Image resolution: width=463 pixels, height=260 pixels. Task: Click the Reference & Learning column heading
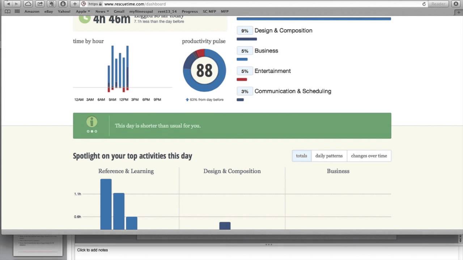pyautogui.click(x=126, y=171)
